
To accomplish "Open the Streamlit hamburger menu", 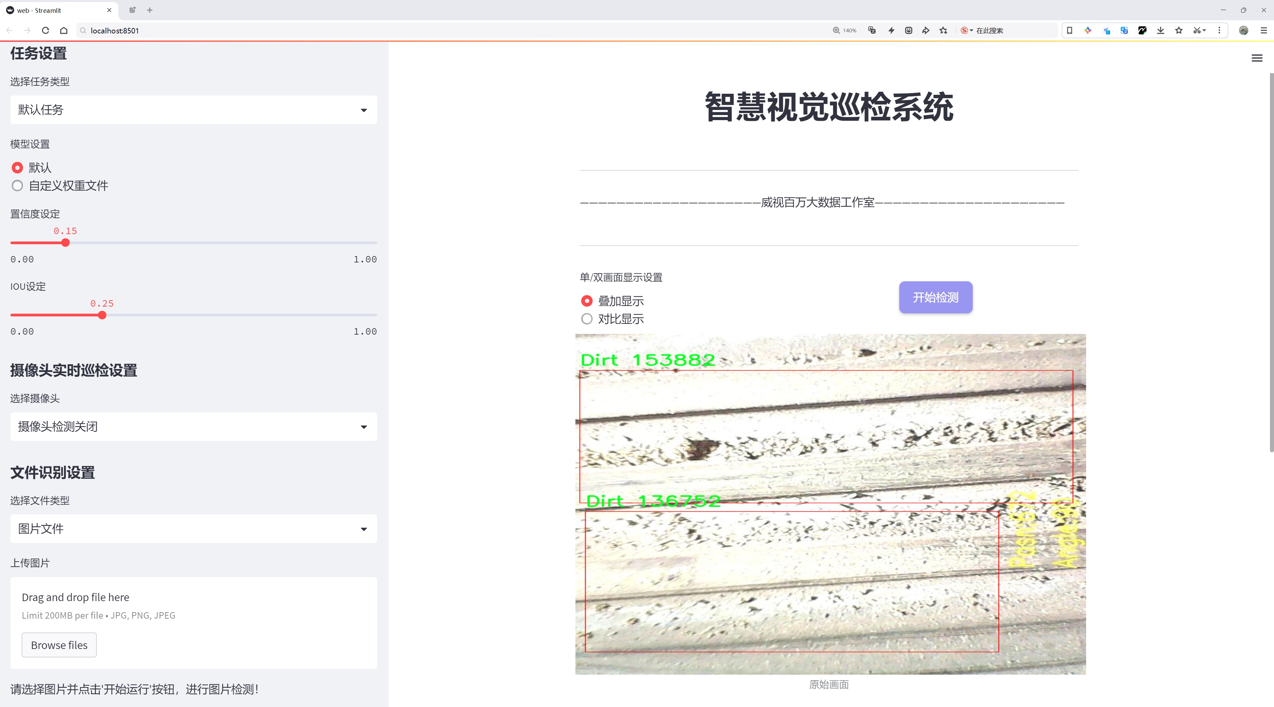I will click(1257, 58).
